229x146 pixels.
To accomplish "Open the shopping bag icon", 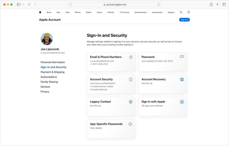I will (x=188, y=12).
